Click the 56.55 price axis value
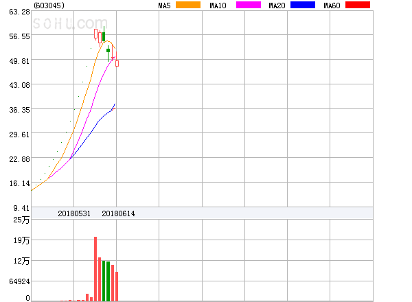This screenshot has width=412, height=302. [x=19, y=36]
